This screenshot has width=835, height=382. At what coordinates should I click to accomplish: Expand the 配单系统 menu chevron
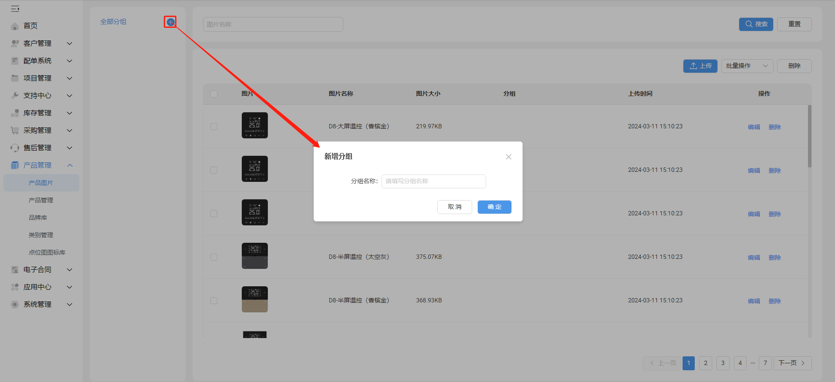(x=69, y=61)
